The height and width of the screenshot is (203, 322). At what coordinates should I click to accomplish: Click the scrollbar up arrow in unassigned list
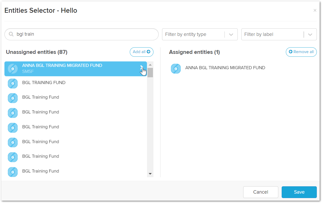(150, 65)
